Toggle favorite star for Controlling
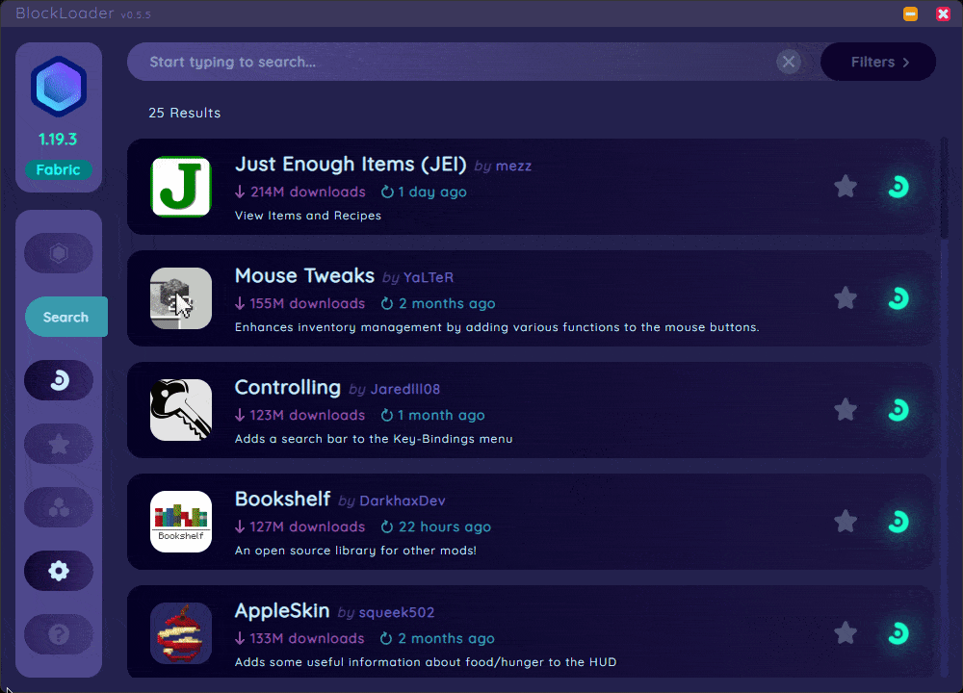This screenshot has height=693, width=963. pyautogui.click(x=846, y=410)
